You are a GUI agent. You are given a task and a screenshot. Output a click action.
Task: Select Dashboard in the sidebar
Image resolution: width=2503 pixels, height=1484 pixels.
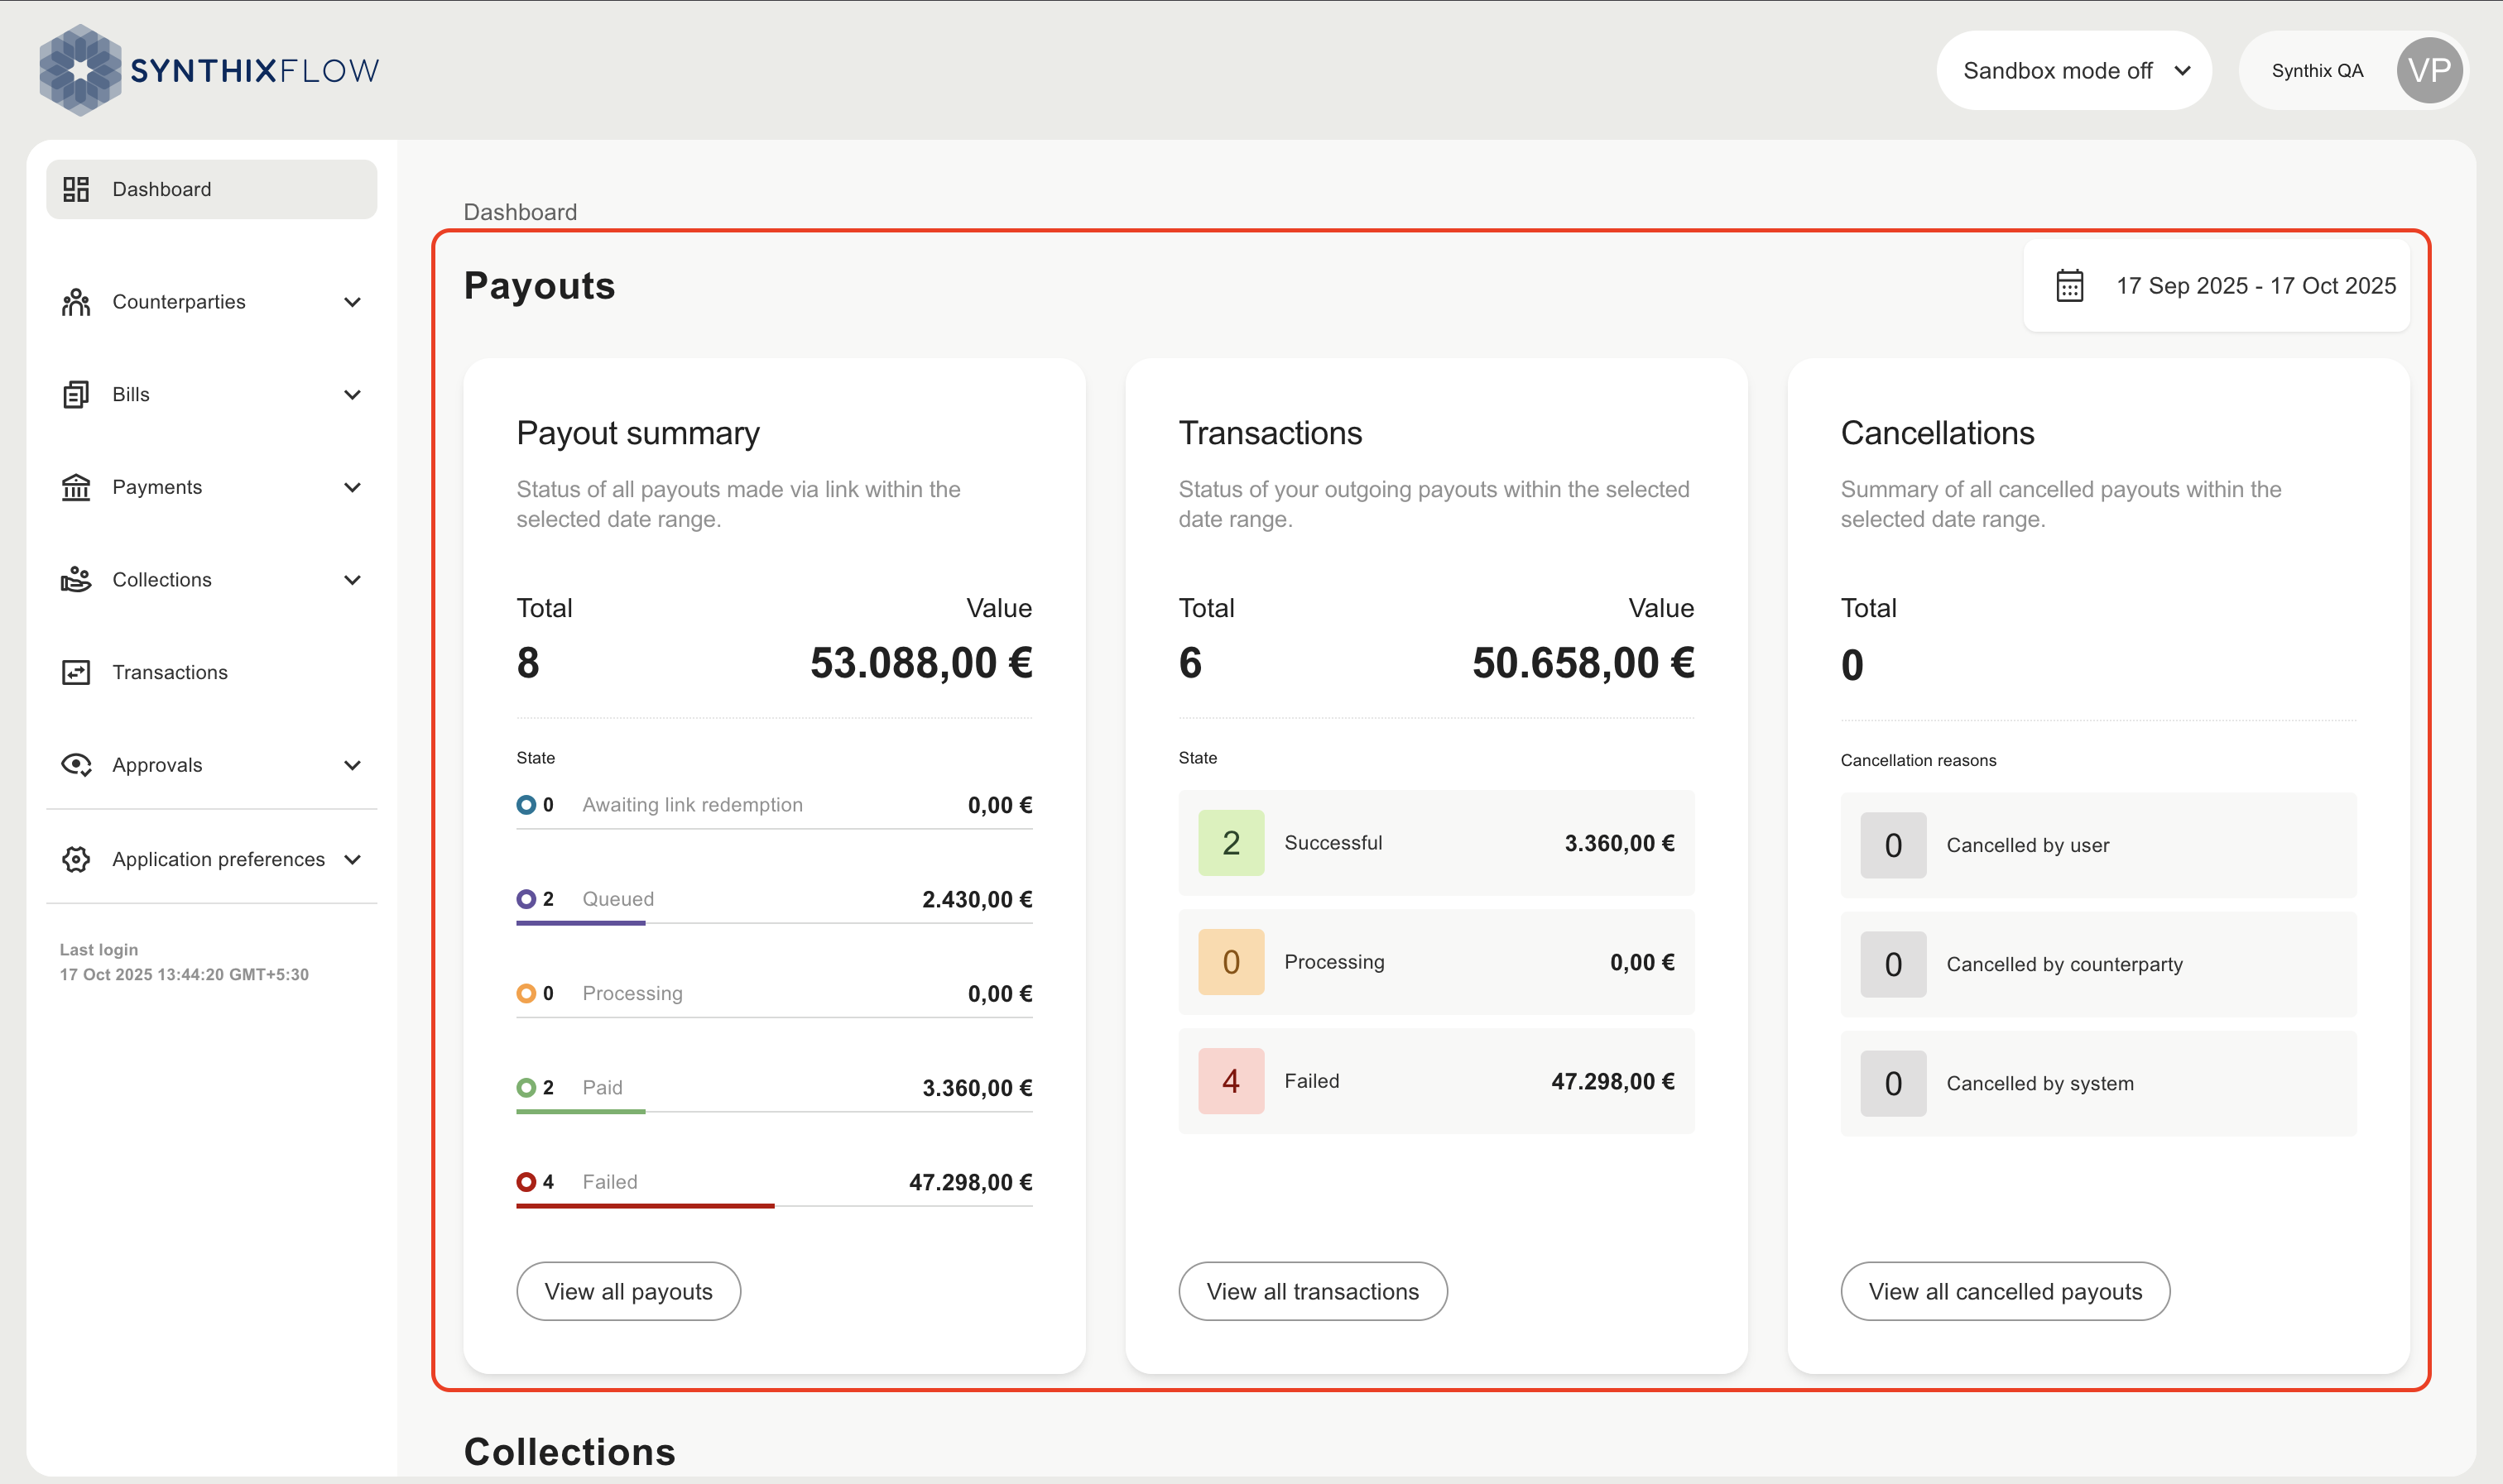(211, 189)
